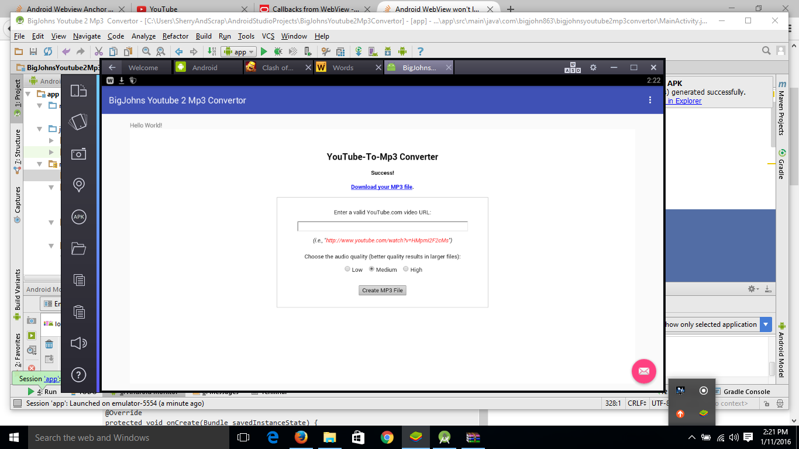Open the 4: Run tool window button

[x=42, y=392]
